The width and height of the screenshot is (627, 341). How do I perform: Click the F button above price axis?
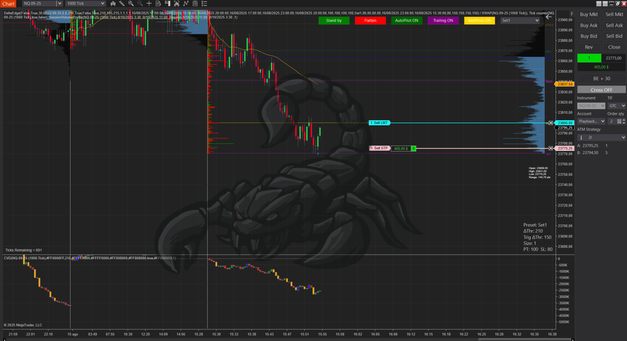(x=572, y=14)
